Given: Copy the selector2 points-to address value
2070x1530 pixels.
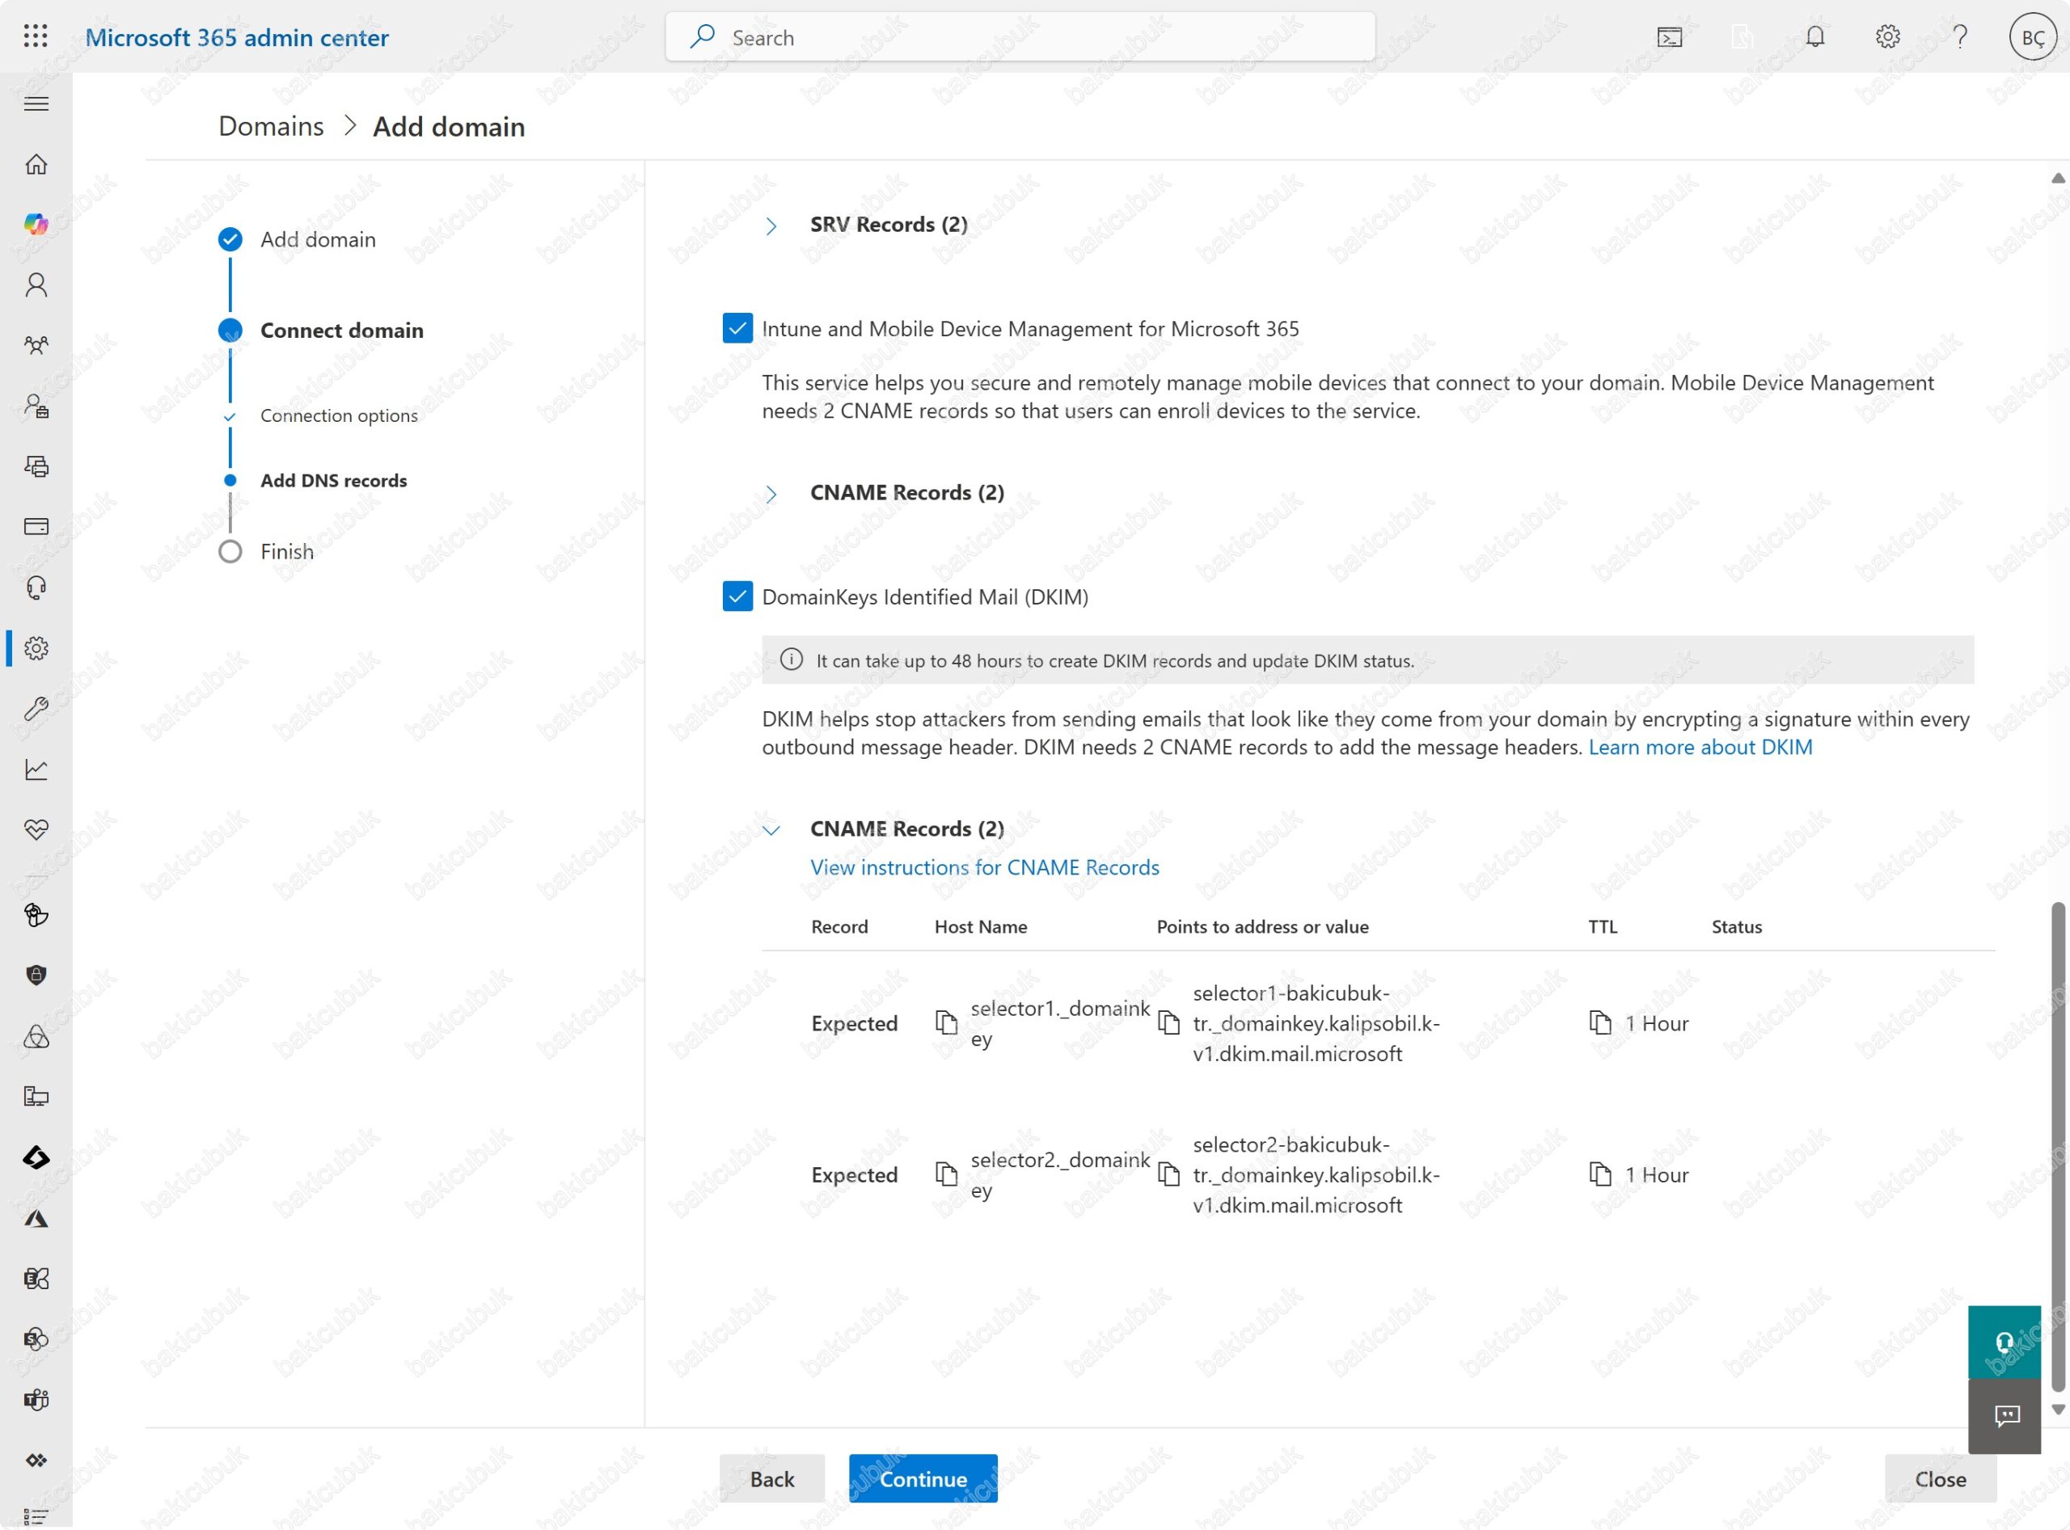Looking at the screenshot, I should pos(1168,1174).
